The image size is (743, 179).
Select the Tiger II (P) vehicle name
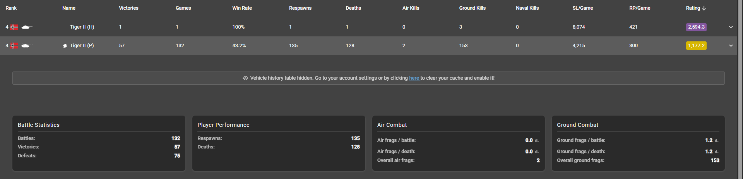[82, 46]
